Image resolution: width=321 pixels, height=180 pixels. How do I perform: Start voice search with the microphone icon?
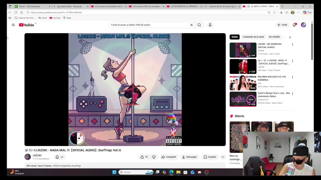(210, 25)
